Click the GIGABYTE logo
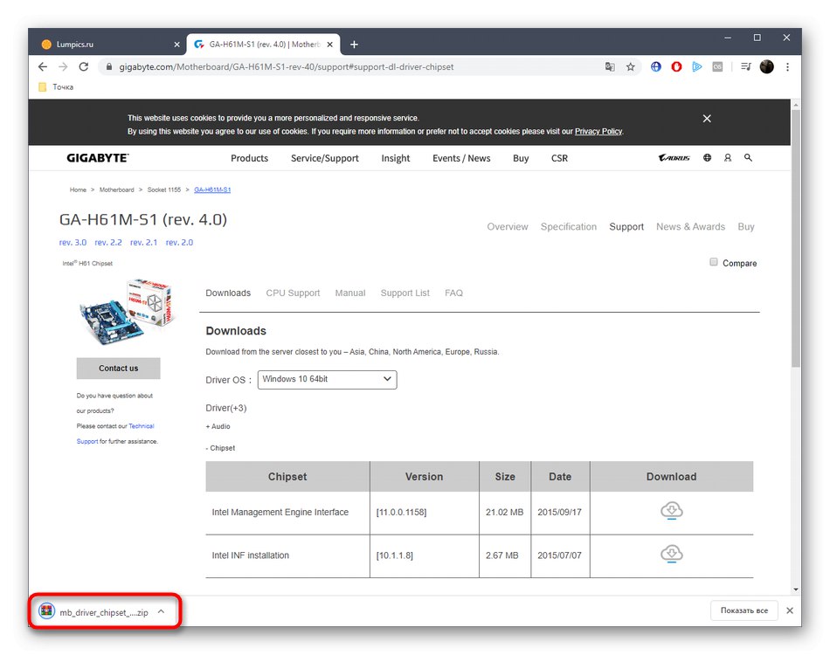Screen dimensions: 830x655 (x=98, y=158)
